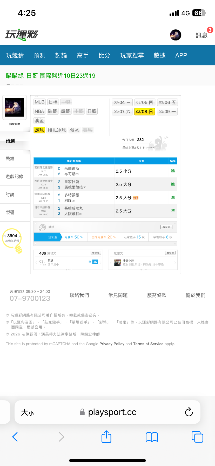The width and height of the screenshot is (215, 466).
Task: Select the MLB league filter
Action: click(40, 102)
